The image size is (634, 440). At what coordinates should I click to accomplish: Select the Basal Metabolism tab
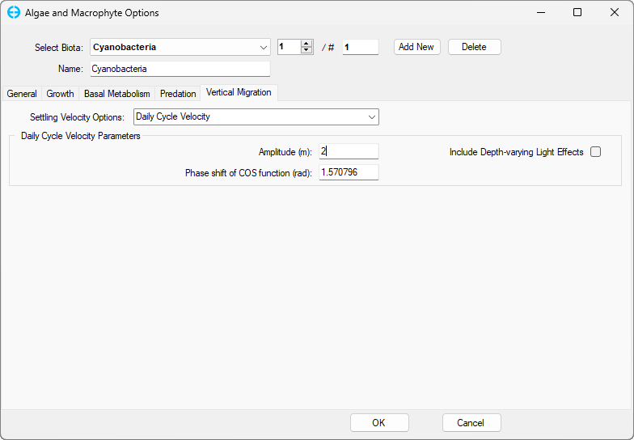coord(117,94)
